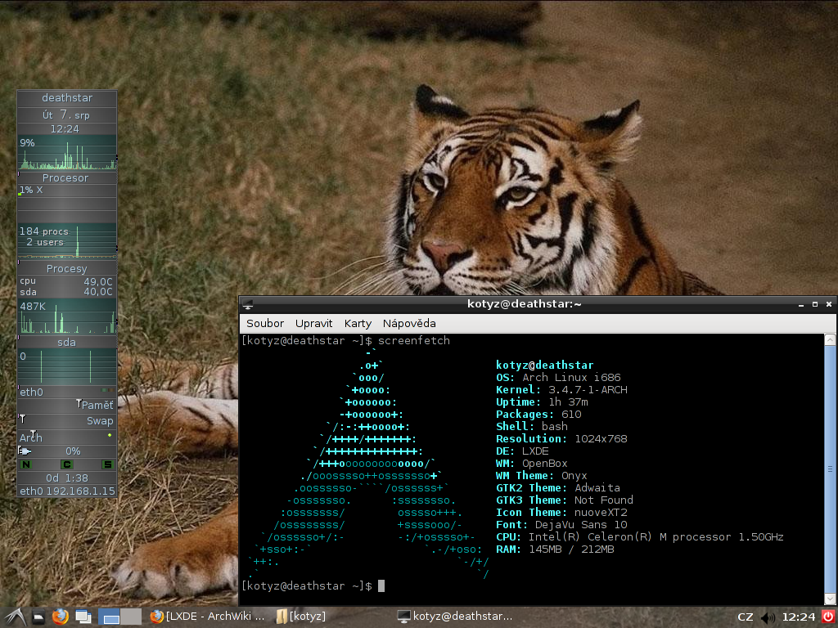Click the terminal scrollbar up arrow
Screen dimensions: 838x628
click(830, 339)
